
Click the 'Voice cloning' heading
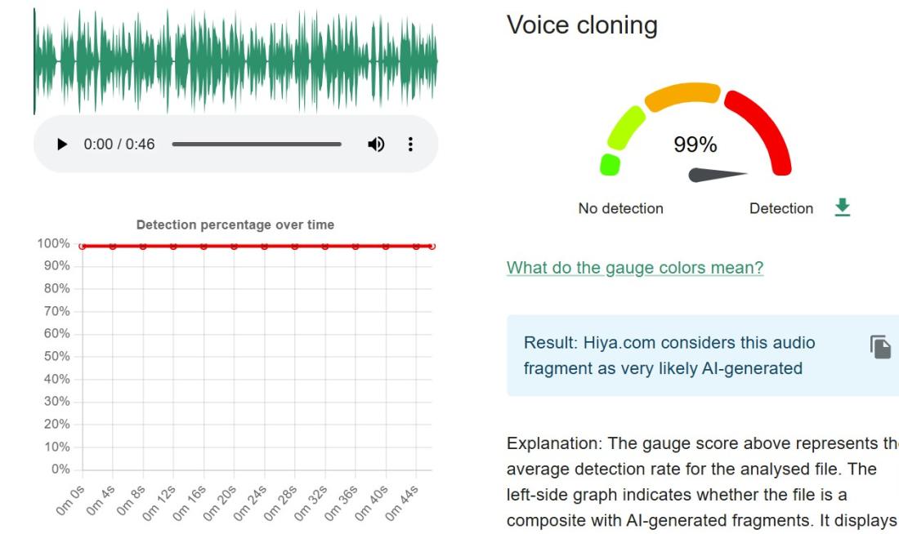582,24
